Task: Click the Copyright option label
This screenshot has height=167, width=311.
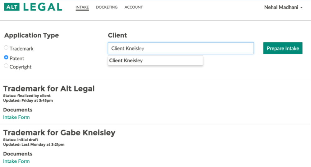Action: 21,67
